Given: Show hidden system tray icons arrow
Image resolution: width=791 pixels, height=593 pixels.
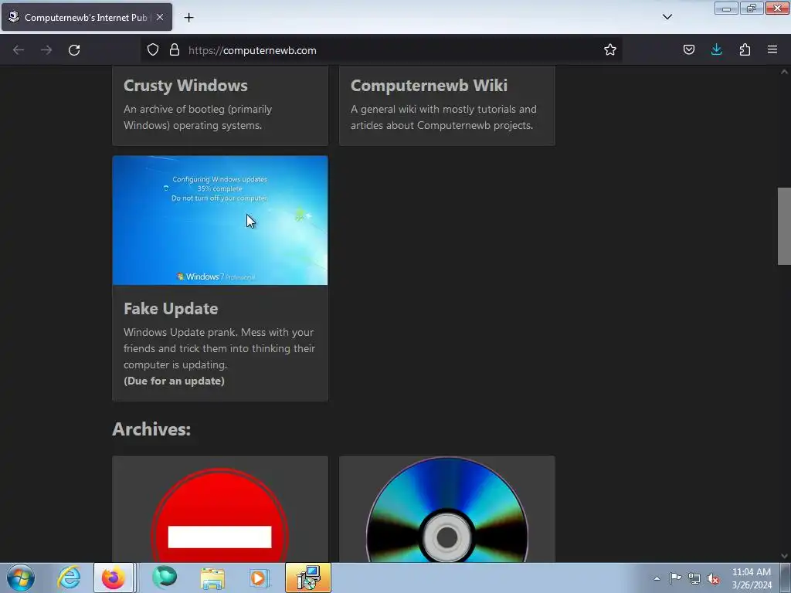Looking at the screenshot, I should [x=657, y=578].
